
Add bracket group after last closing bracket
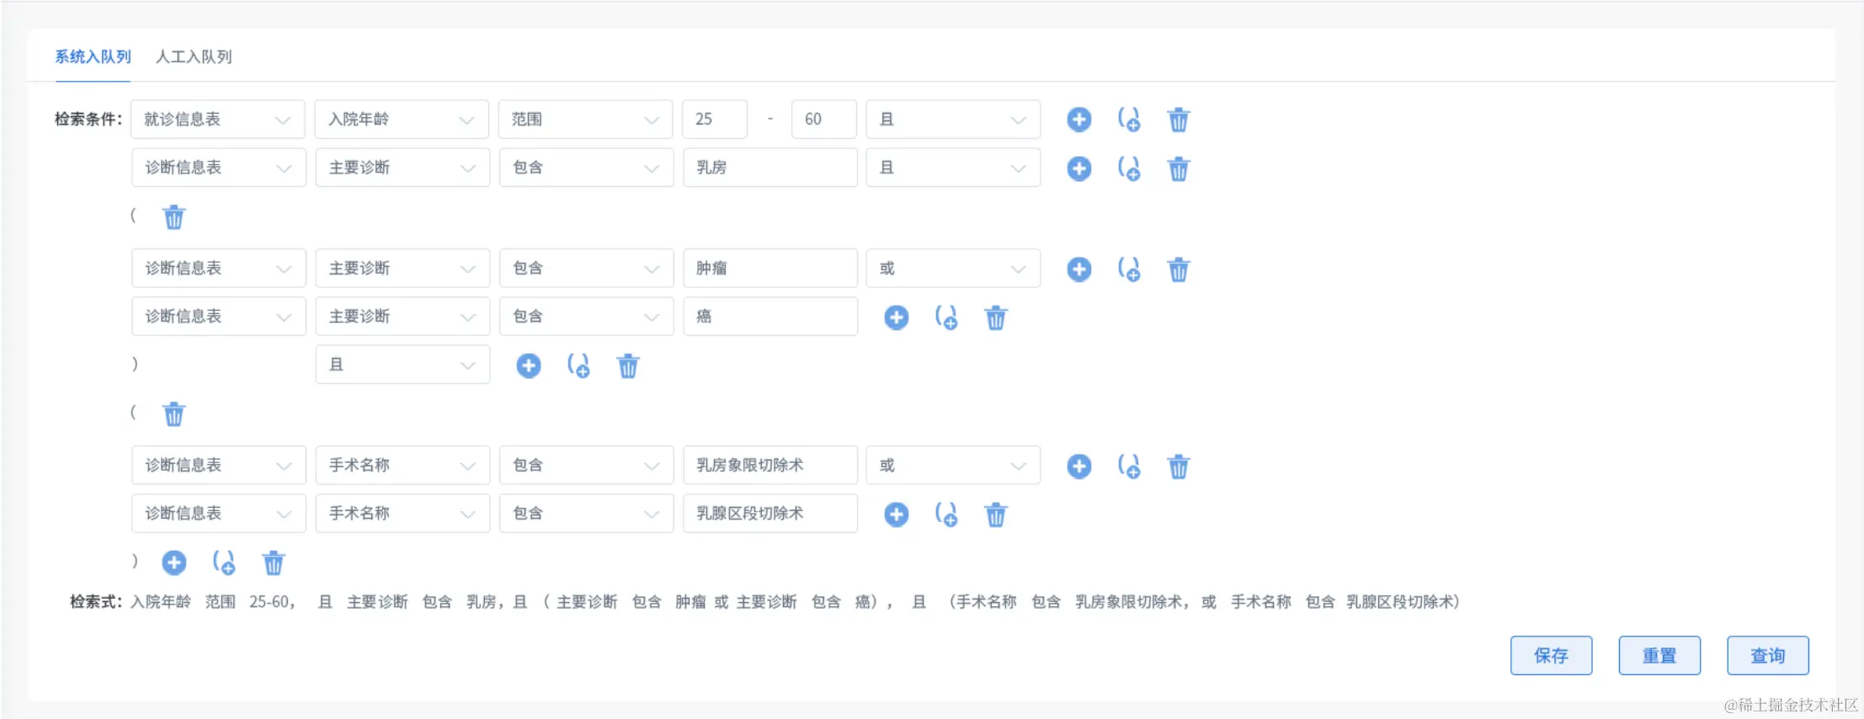224,562
